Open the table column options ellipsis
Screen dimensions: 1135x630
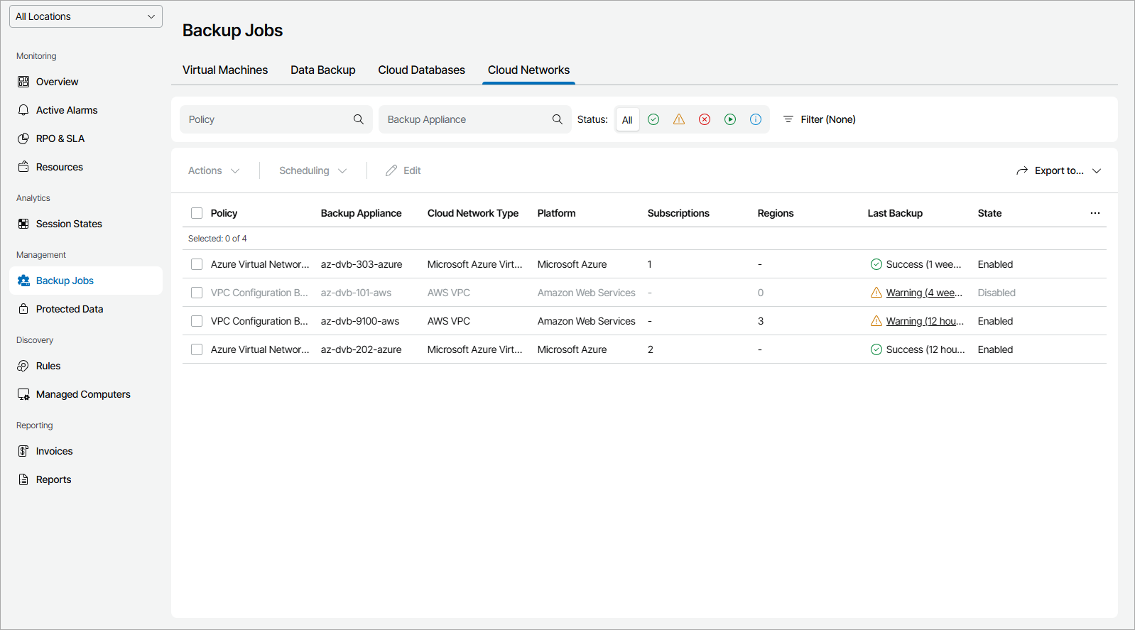1095,213
